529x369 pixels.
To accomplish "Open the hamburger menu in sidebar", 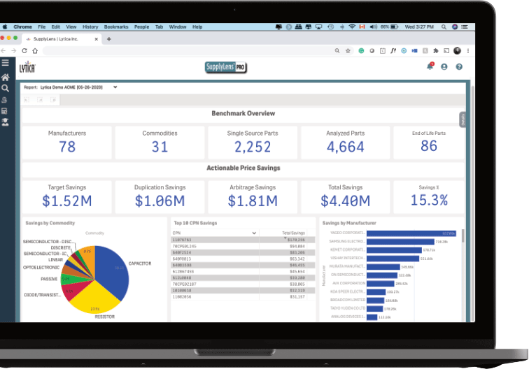I will pos(5,63).
